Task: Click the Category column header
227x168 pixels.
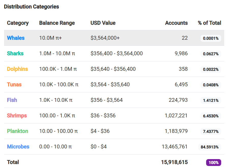Action: pyautogui.click(x=18, y=23)
